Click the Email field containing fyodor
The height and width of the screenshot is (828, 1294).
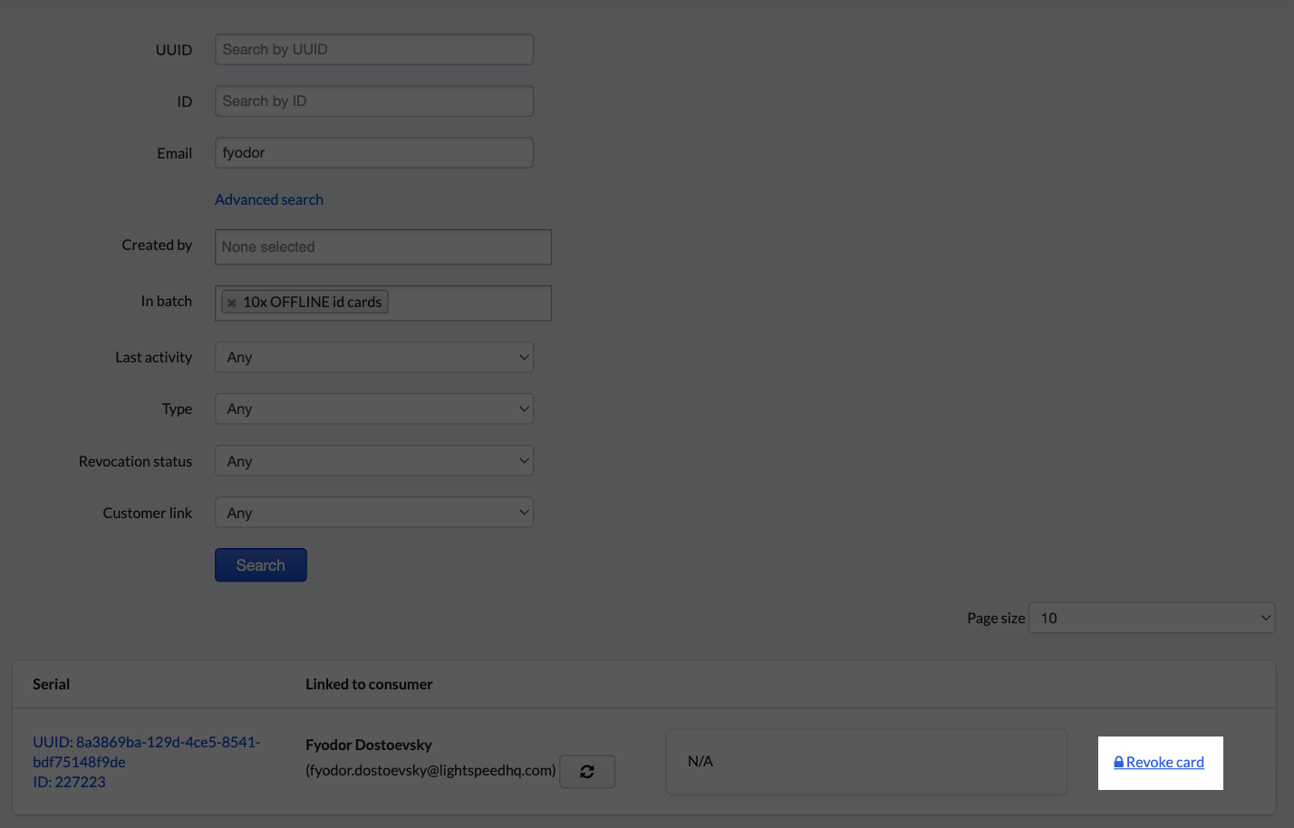click(373, 152)
